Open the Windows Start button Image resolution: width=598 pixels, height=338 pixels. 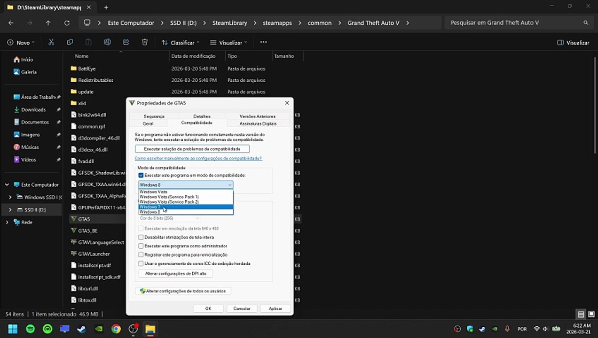click(13, 329)
